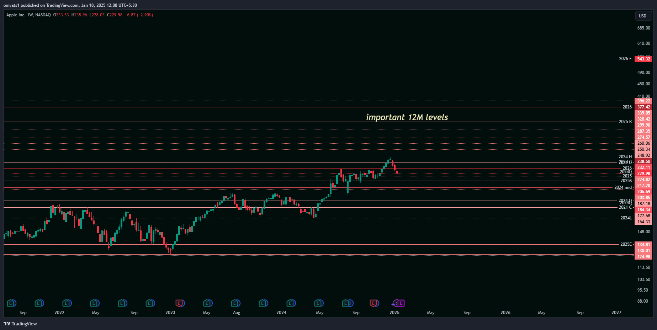This screenshot has height=330, width=657.
Task: Click the earnings marker above May 2024
Action: (x=318, y=303)
